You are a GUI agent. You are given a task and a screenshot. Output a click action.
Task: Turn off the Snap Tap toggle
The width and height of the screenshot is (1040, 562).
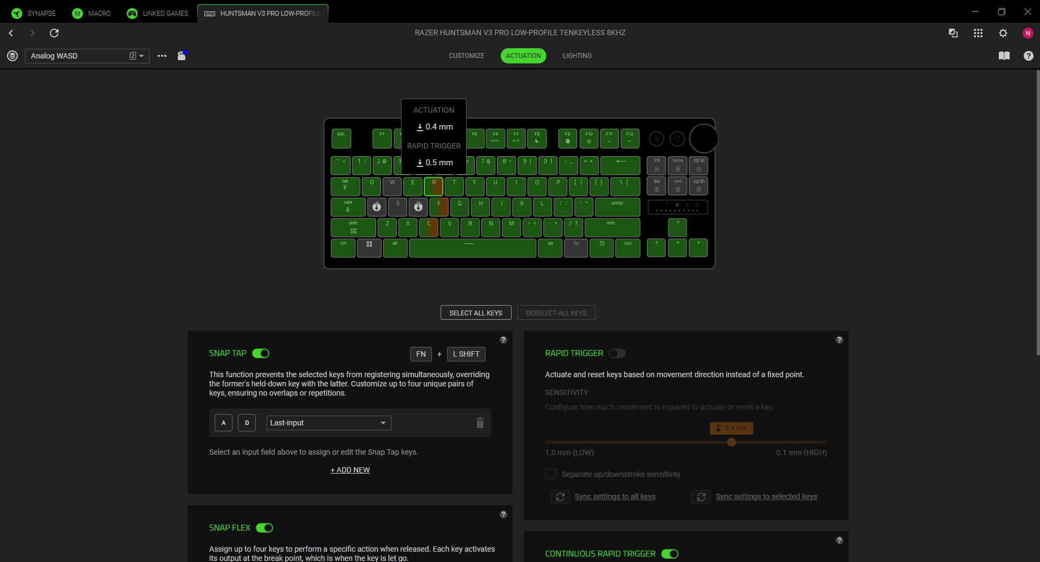pos(261,353)
